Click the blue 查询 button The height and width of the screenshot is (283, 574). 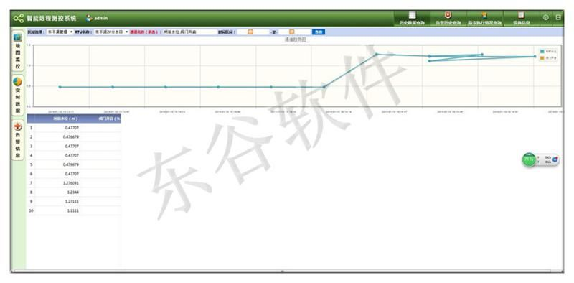click(319, 32)
